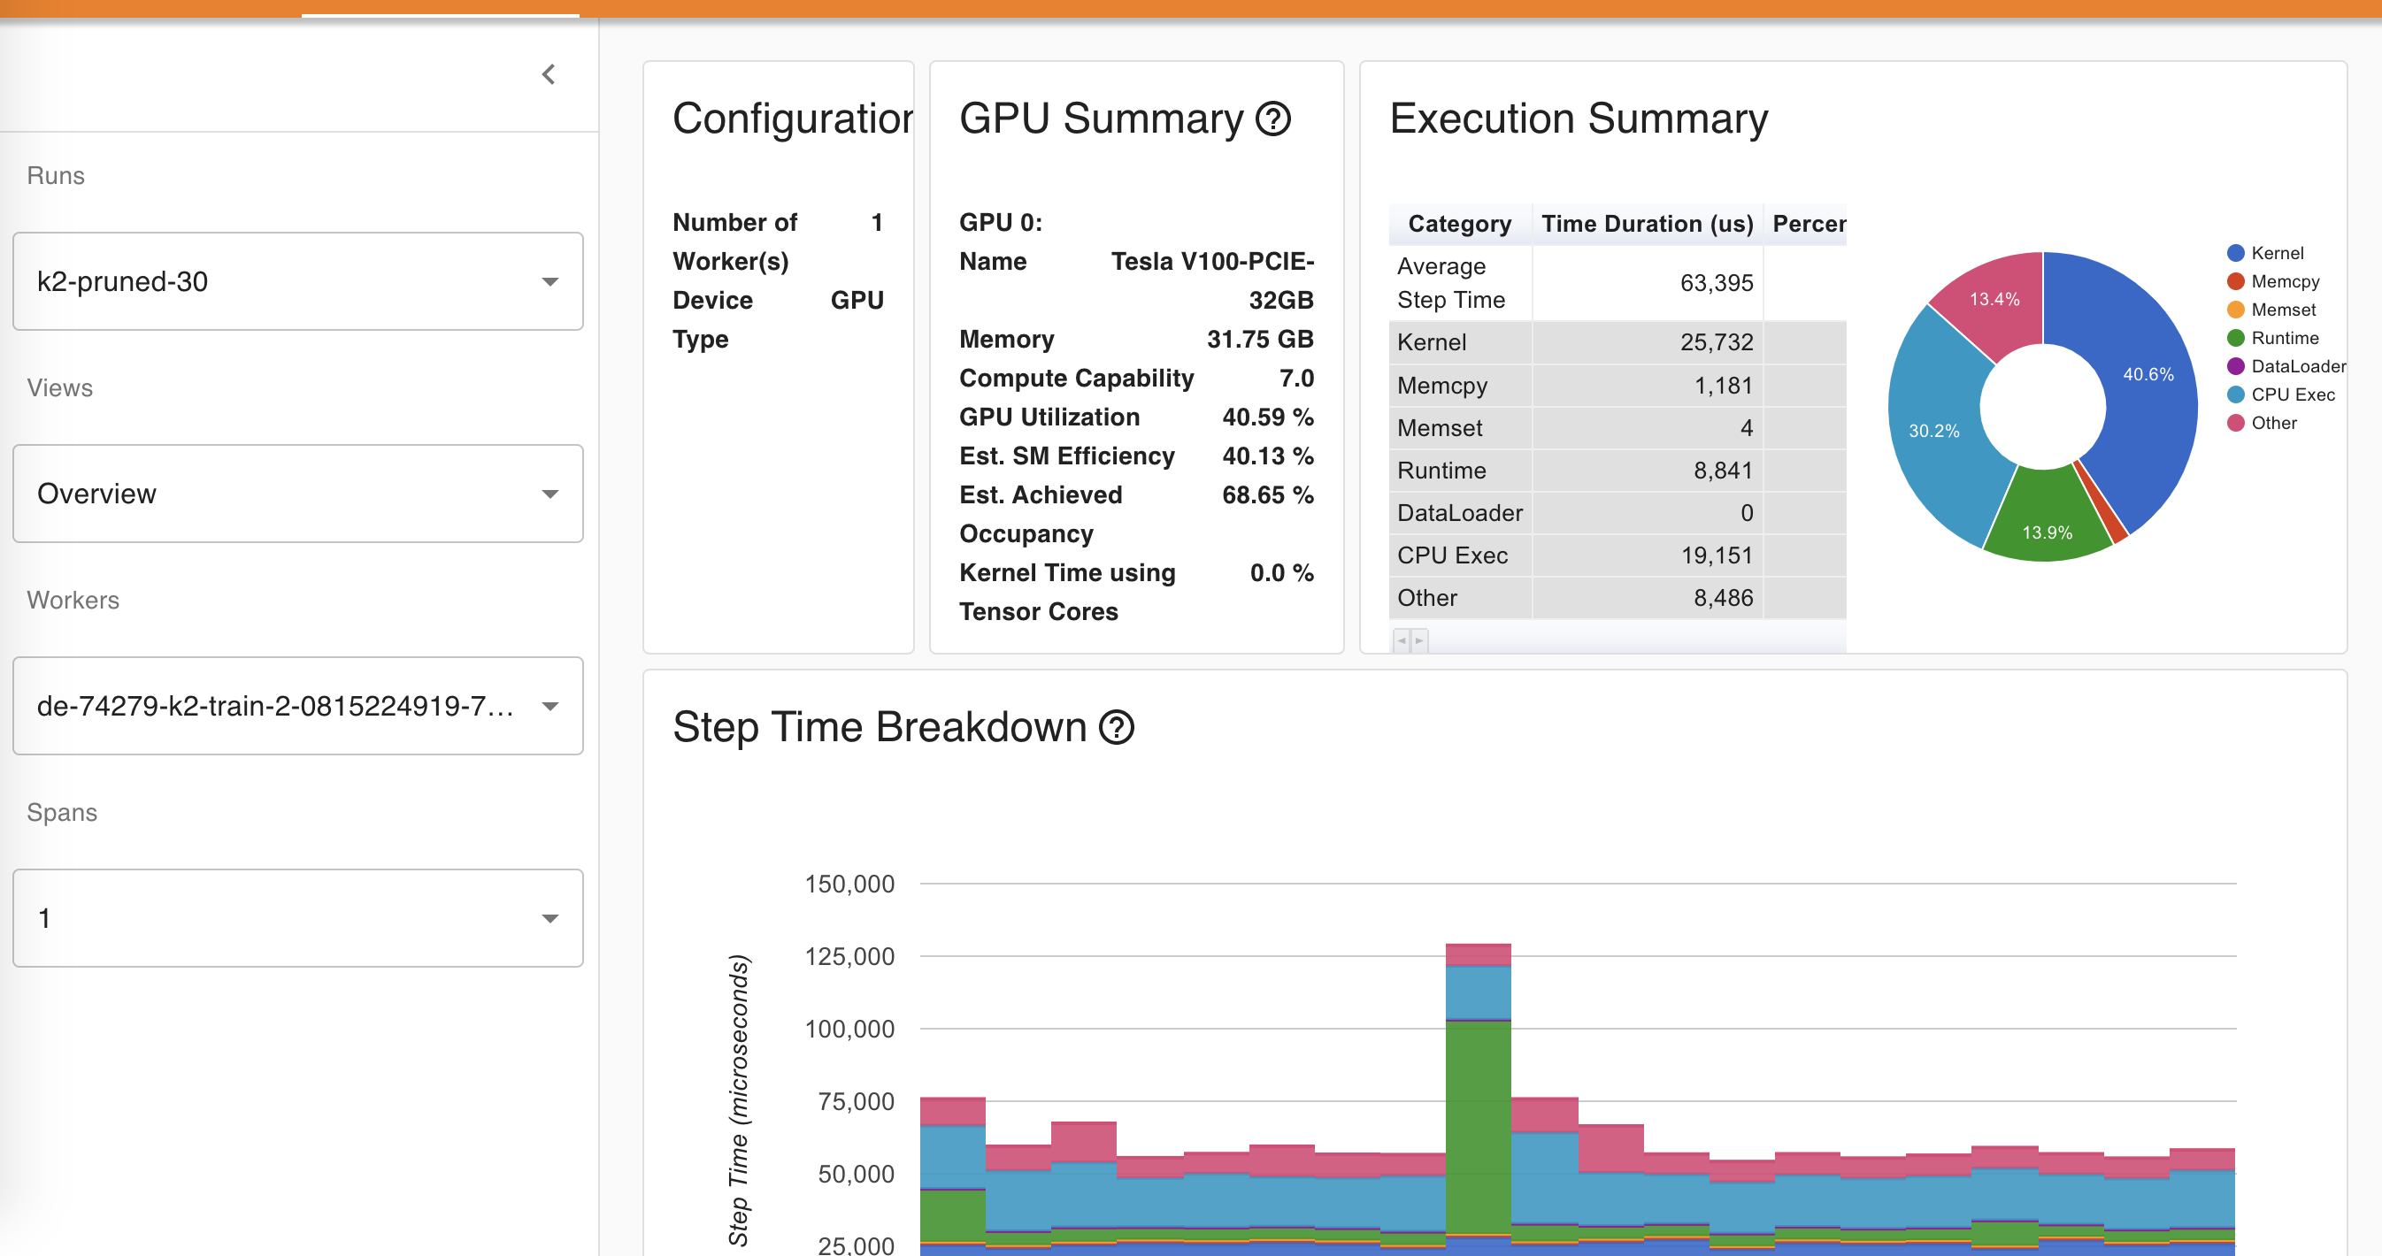Toggle the Memcpy legend dot
This screenshot has width=2382, height=1256.
point(2236,282)
